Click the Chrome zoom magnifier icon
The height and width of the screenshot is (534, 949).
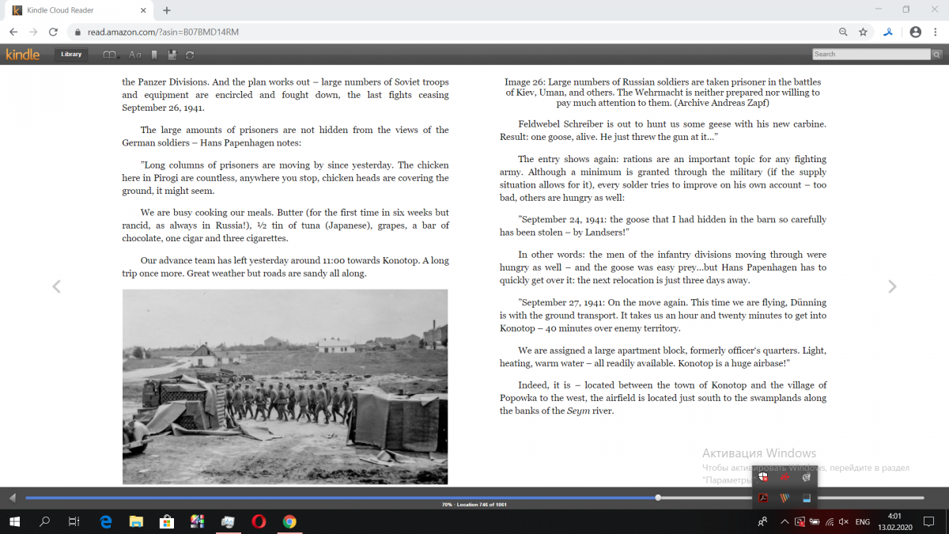(844, 32)
